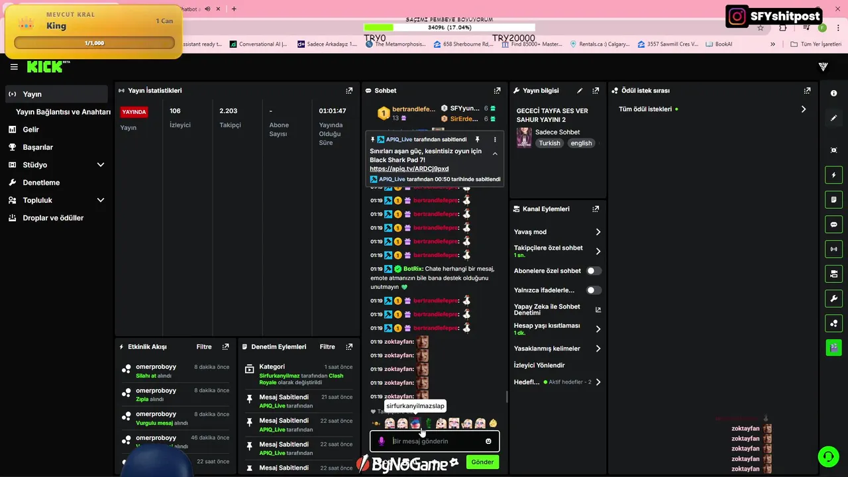Open a new browser tab
The image size is (848, 477).
point(234,9)
